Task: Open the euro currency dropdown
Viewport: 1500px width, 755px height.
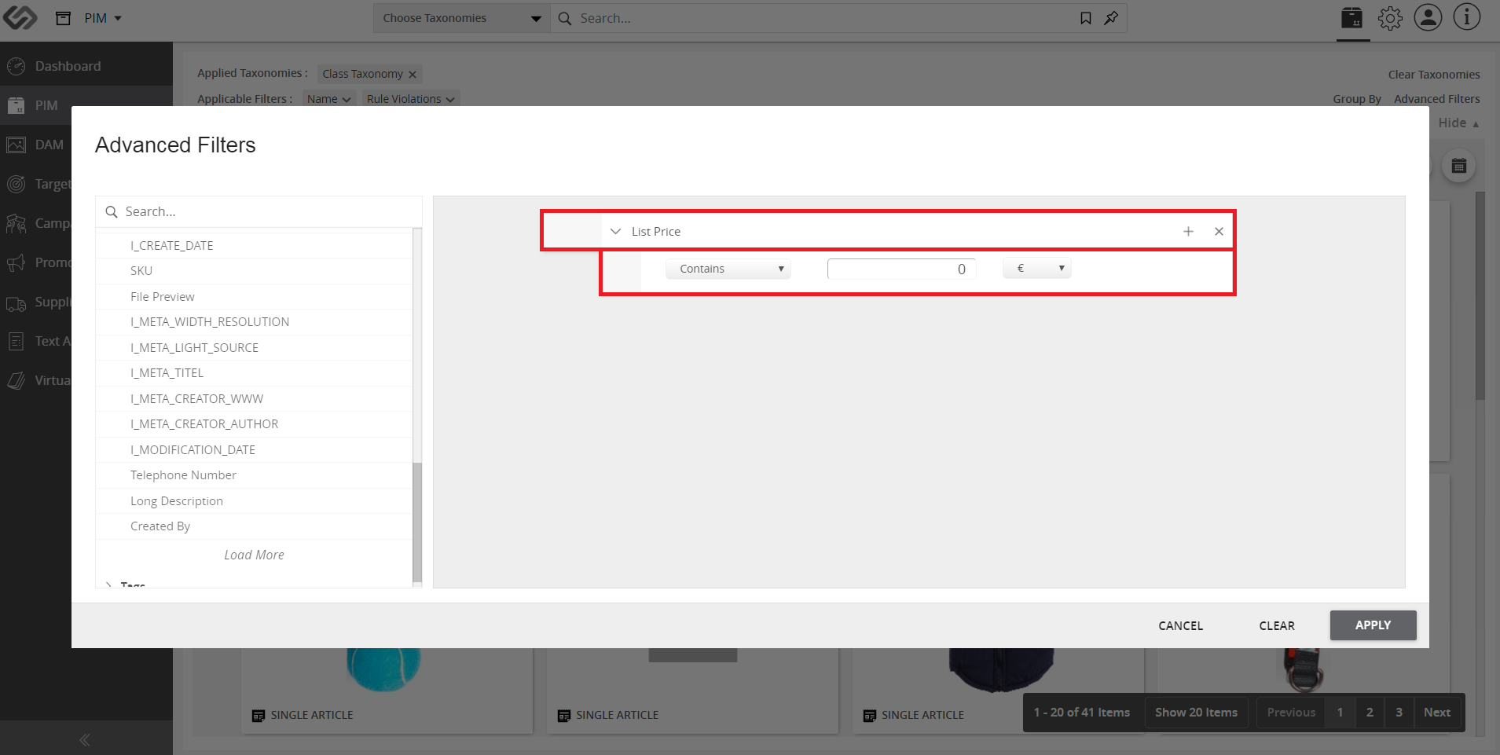Action: tap(1036, 269)
